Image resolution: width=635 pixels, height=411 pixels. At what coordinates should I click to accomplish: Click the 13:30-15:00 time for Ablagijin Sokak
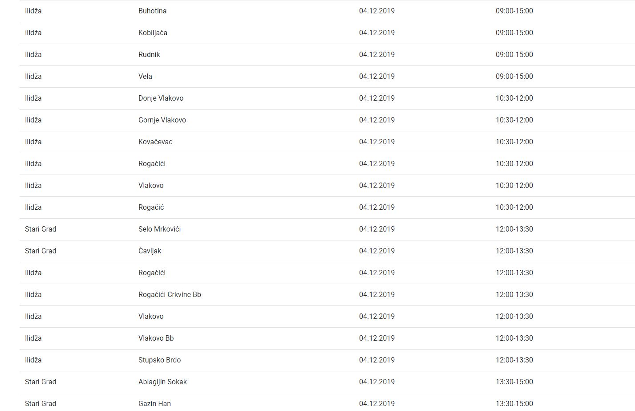[x=514, y=382]
